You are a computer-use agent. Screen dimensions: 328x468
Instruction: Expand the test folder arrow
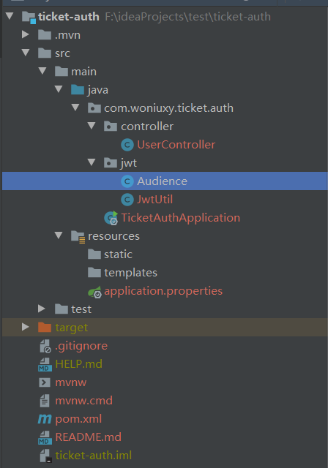pos(42,309)
